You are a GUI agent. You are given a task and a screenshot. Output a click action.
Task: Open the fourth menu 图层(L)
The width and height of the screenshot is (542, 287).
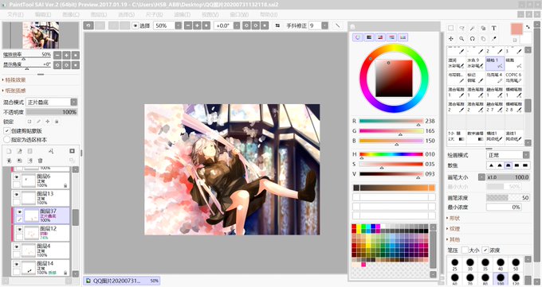[x=99, y=14]
